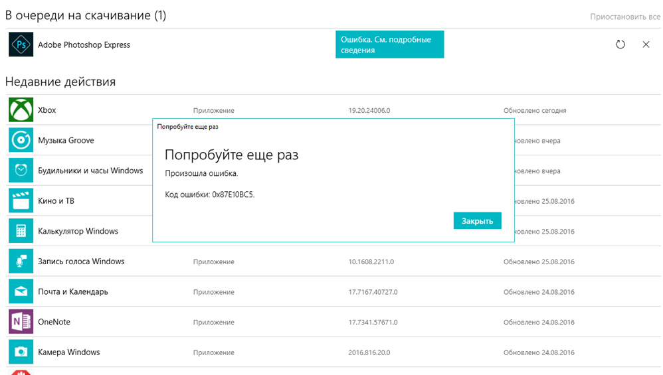This screenshot has height=375, width=663.
Task: Click Приостановить все link
Action: (x=625, y=17)
